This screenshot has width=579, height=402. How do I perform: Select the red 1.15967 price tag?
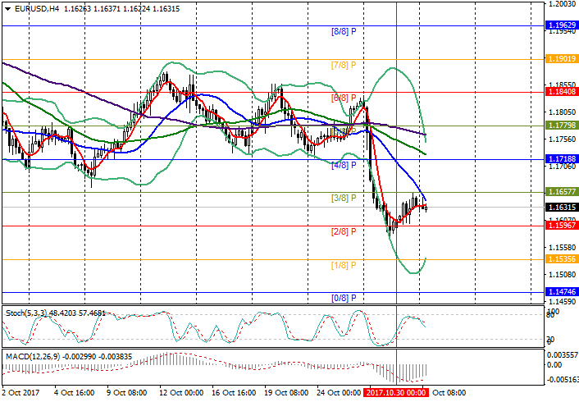(x=561, y=224)
